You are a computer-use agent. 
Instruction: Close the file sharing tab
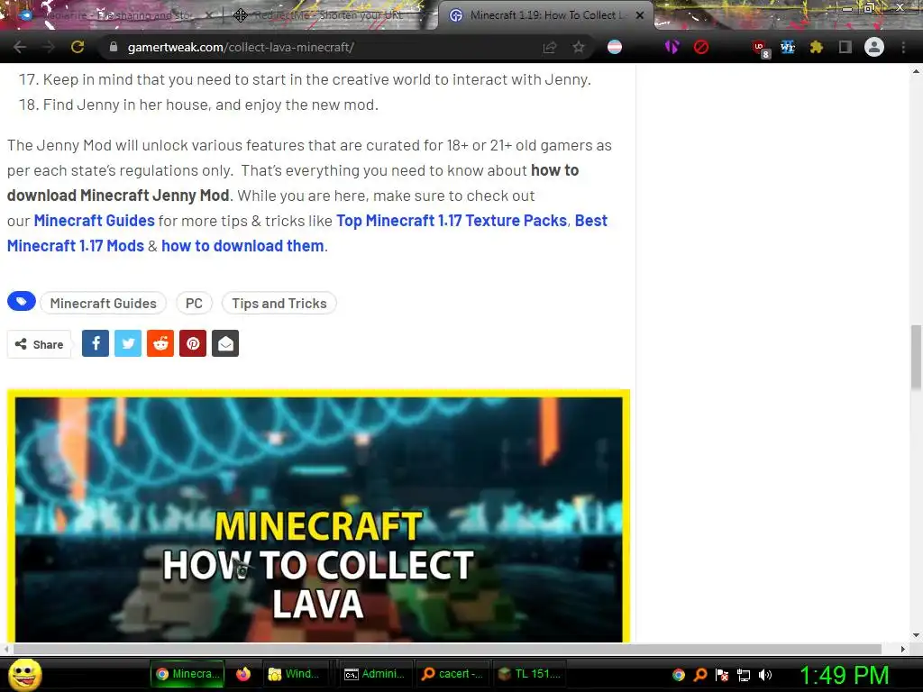pyautogui.click(x=209, y=15)
